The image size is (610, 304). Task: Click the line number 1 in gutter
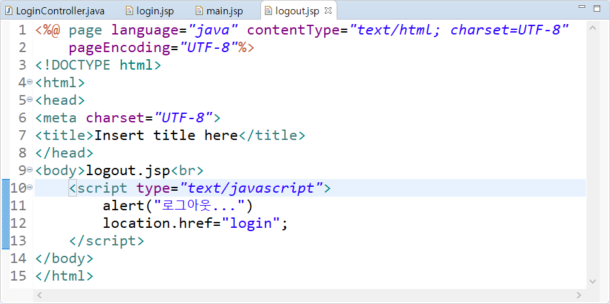point(22,30)
